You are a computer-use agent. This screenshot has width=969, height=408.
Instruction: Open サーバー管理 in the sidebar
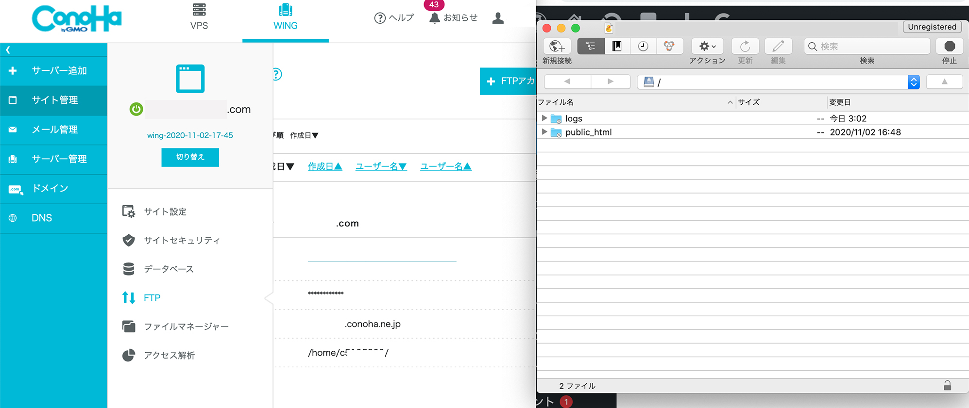[53, 159]
